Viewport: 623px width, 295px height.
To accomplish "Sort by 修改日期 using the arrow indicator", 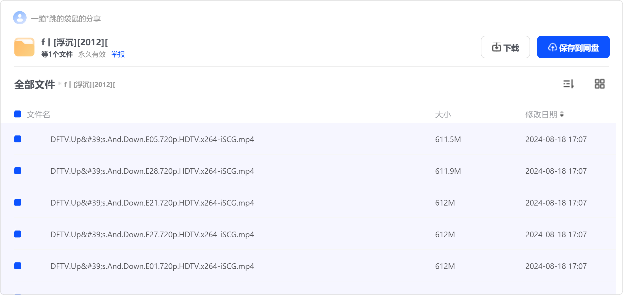I will 562,114.
